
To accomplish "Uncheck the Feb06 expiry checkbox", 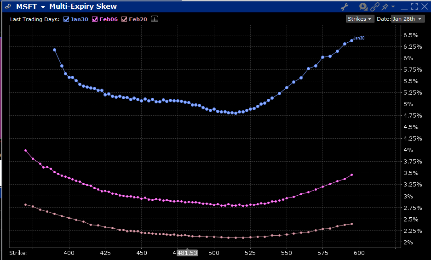I will [x=95, y=19].
